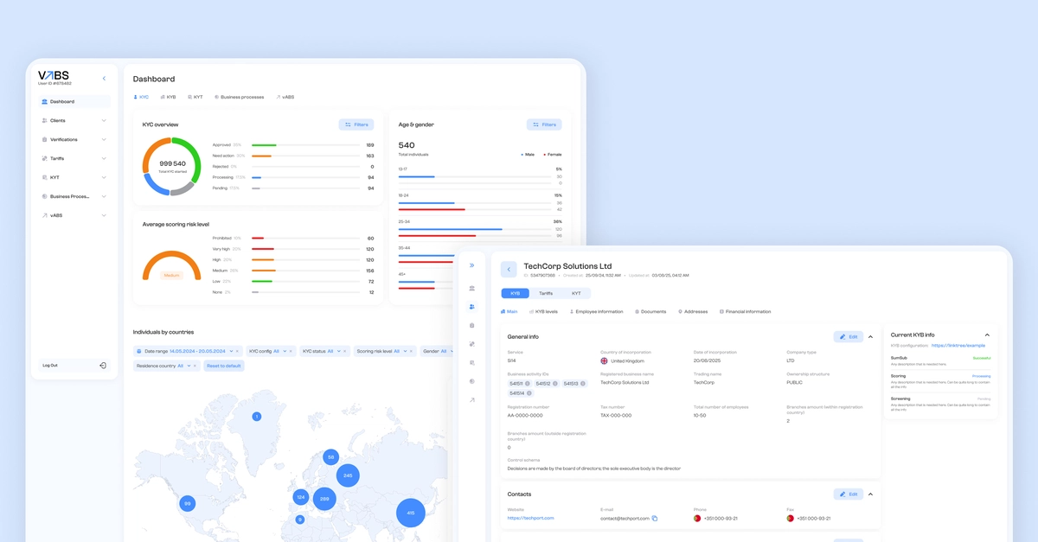This screenshot has width=1038, height=542.
Task: Select the KYT pill tab for TechCorp
Action: 576,293
